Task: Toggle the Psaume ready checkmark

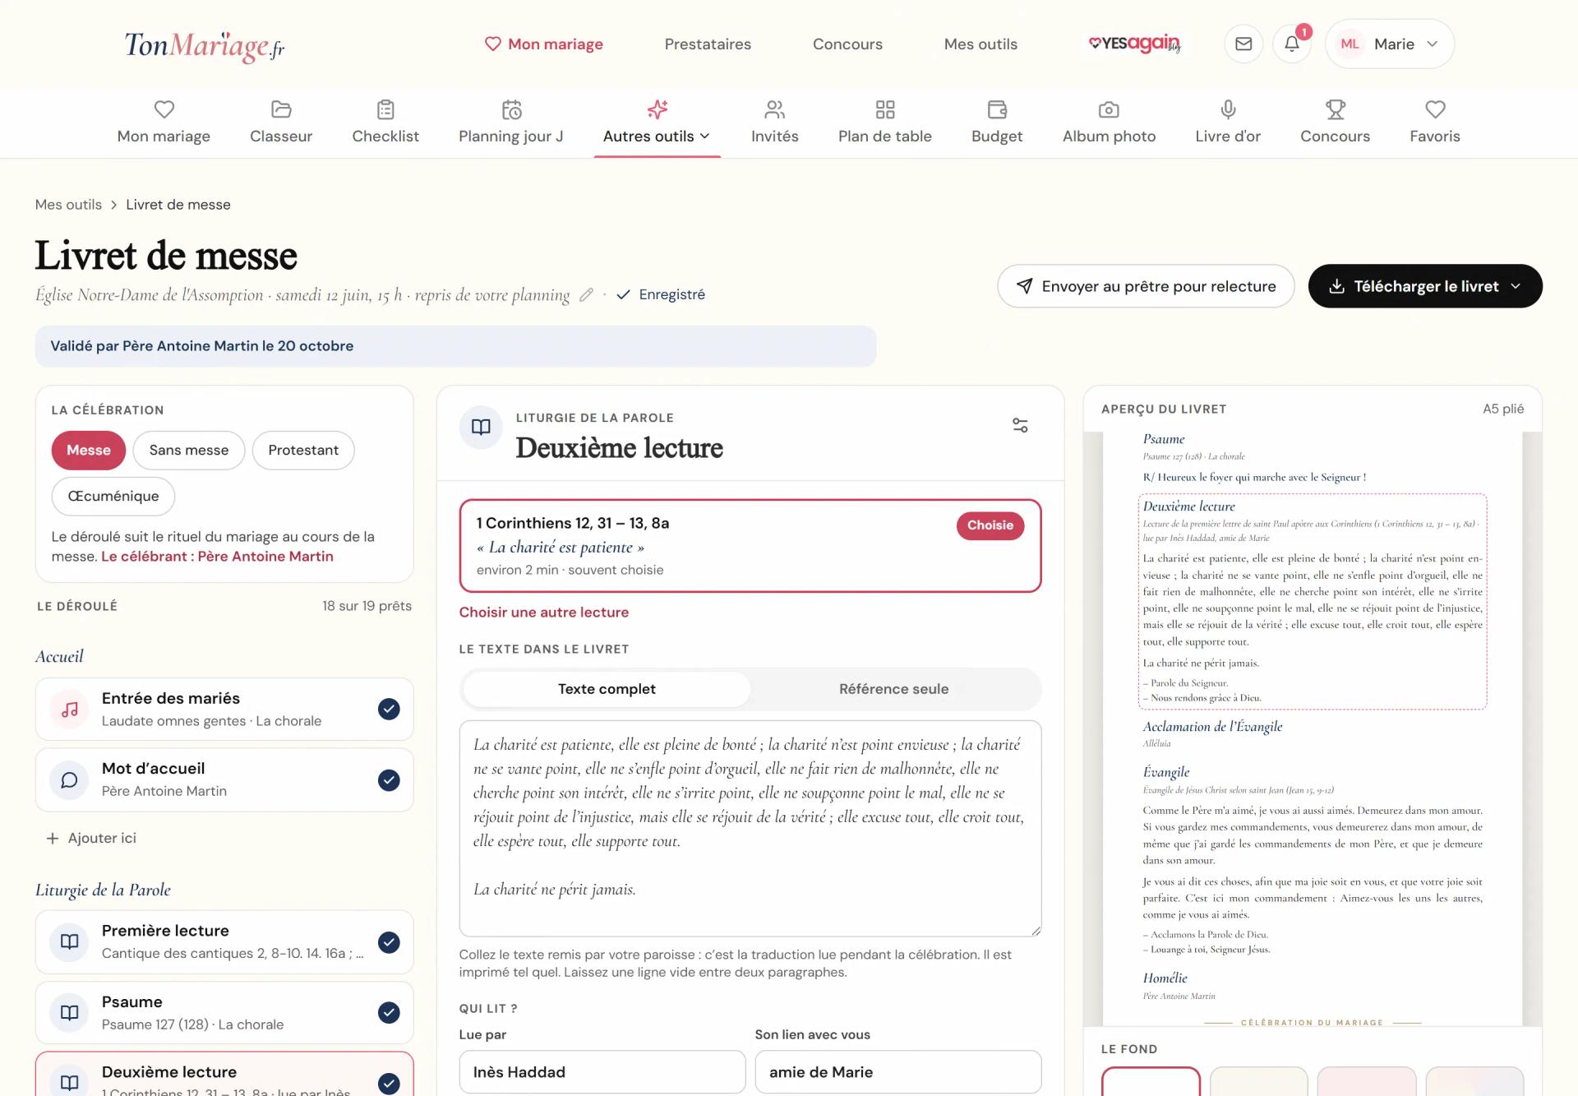Action: (389, 1012)
